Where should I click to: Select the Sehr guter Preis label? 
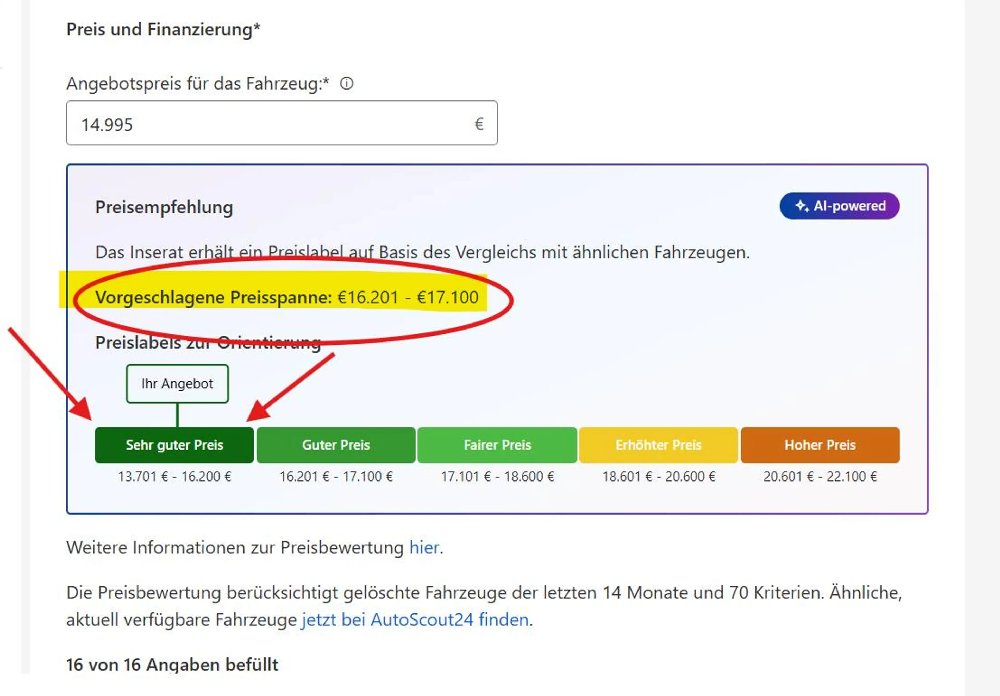pyautogui.click(x=174, y=445)
